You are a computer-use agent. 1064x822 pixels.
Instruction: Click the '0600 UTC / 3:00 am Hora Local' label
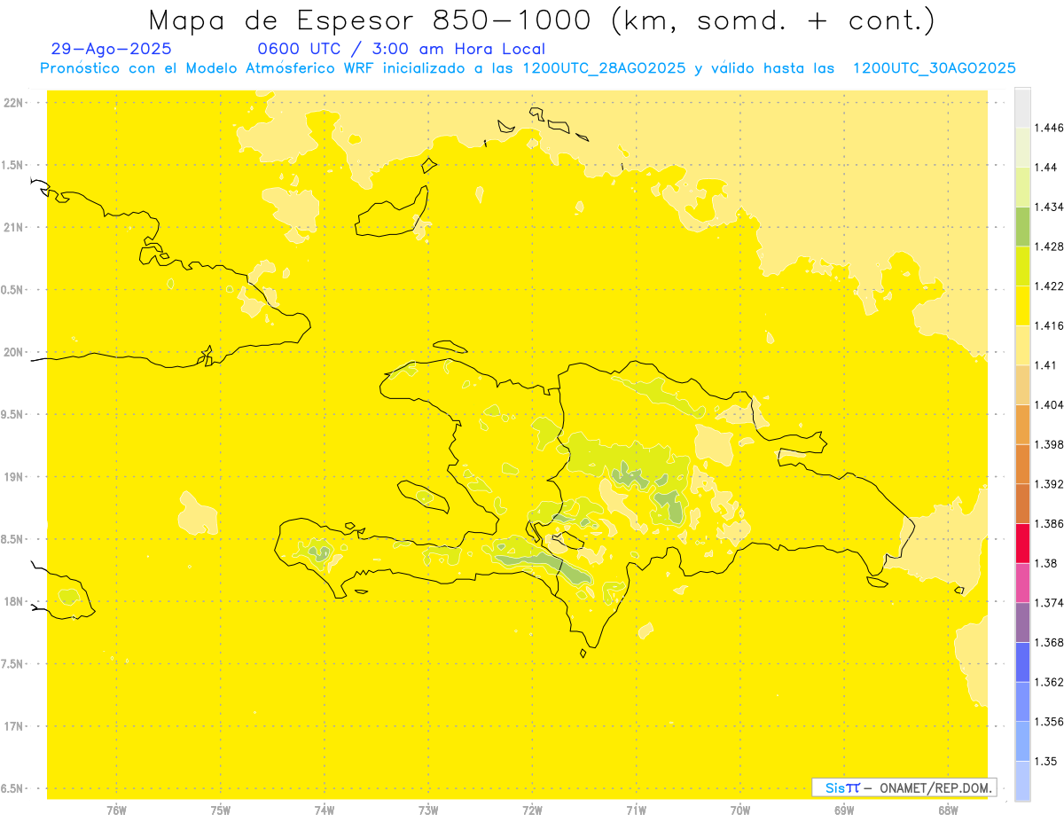401,49
